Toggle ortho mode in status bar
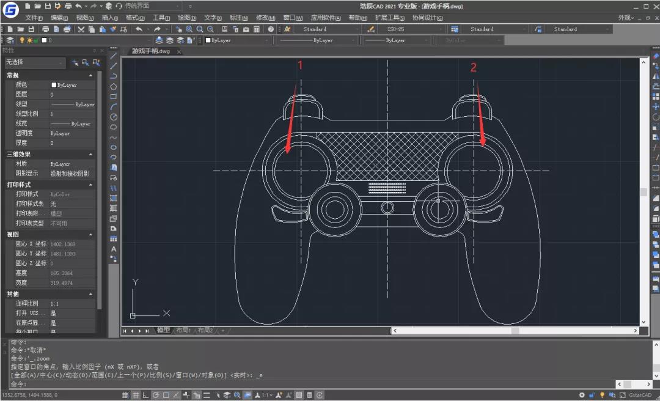Screen dimensions: 660x401 (x=145, y=395)
